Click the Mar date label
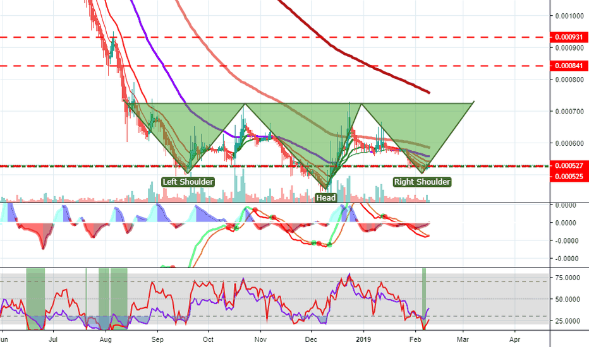Screen dimensions: 589x347 click(463, 339)
